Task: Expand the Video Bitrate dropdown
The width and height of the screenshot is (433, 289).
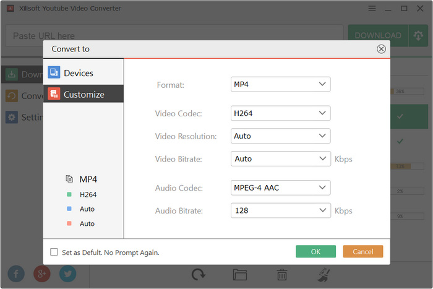Action: pyautogui.click(x=281, y=158)
